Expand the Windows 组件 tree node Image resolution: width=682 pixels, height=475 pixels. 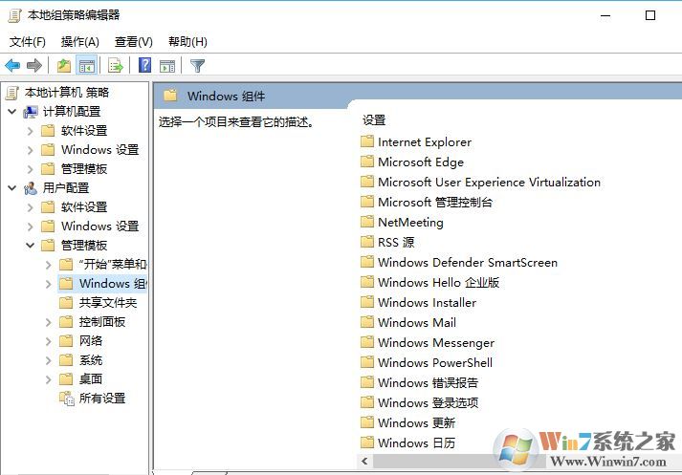[x=48, y=284]
